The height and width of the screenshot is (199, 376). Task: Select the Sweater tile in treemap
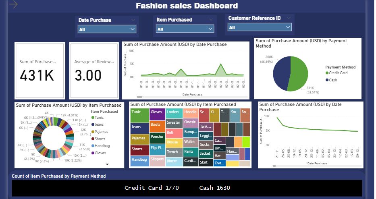coord(173,122)
